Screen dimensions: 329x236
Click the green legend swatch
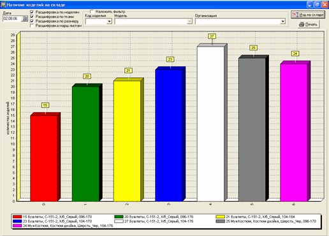coord(119,217)
